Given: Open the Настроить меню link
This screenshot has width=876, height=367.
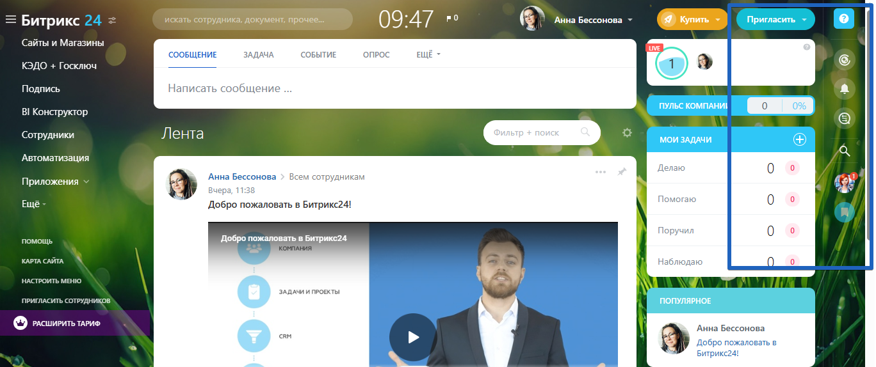Looking at the screenshot, I should (51, 281).
